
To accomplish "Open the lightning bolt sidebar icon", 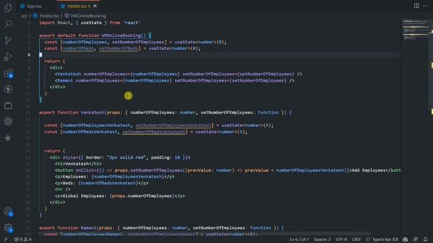I will pyautogui.click(x=8, y=89).
